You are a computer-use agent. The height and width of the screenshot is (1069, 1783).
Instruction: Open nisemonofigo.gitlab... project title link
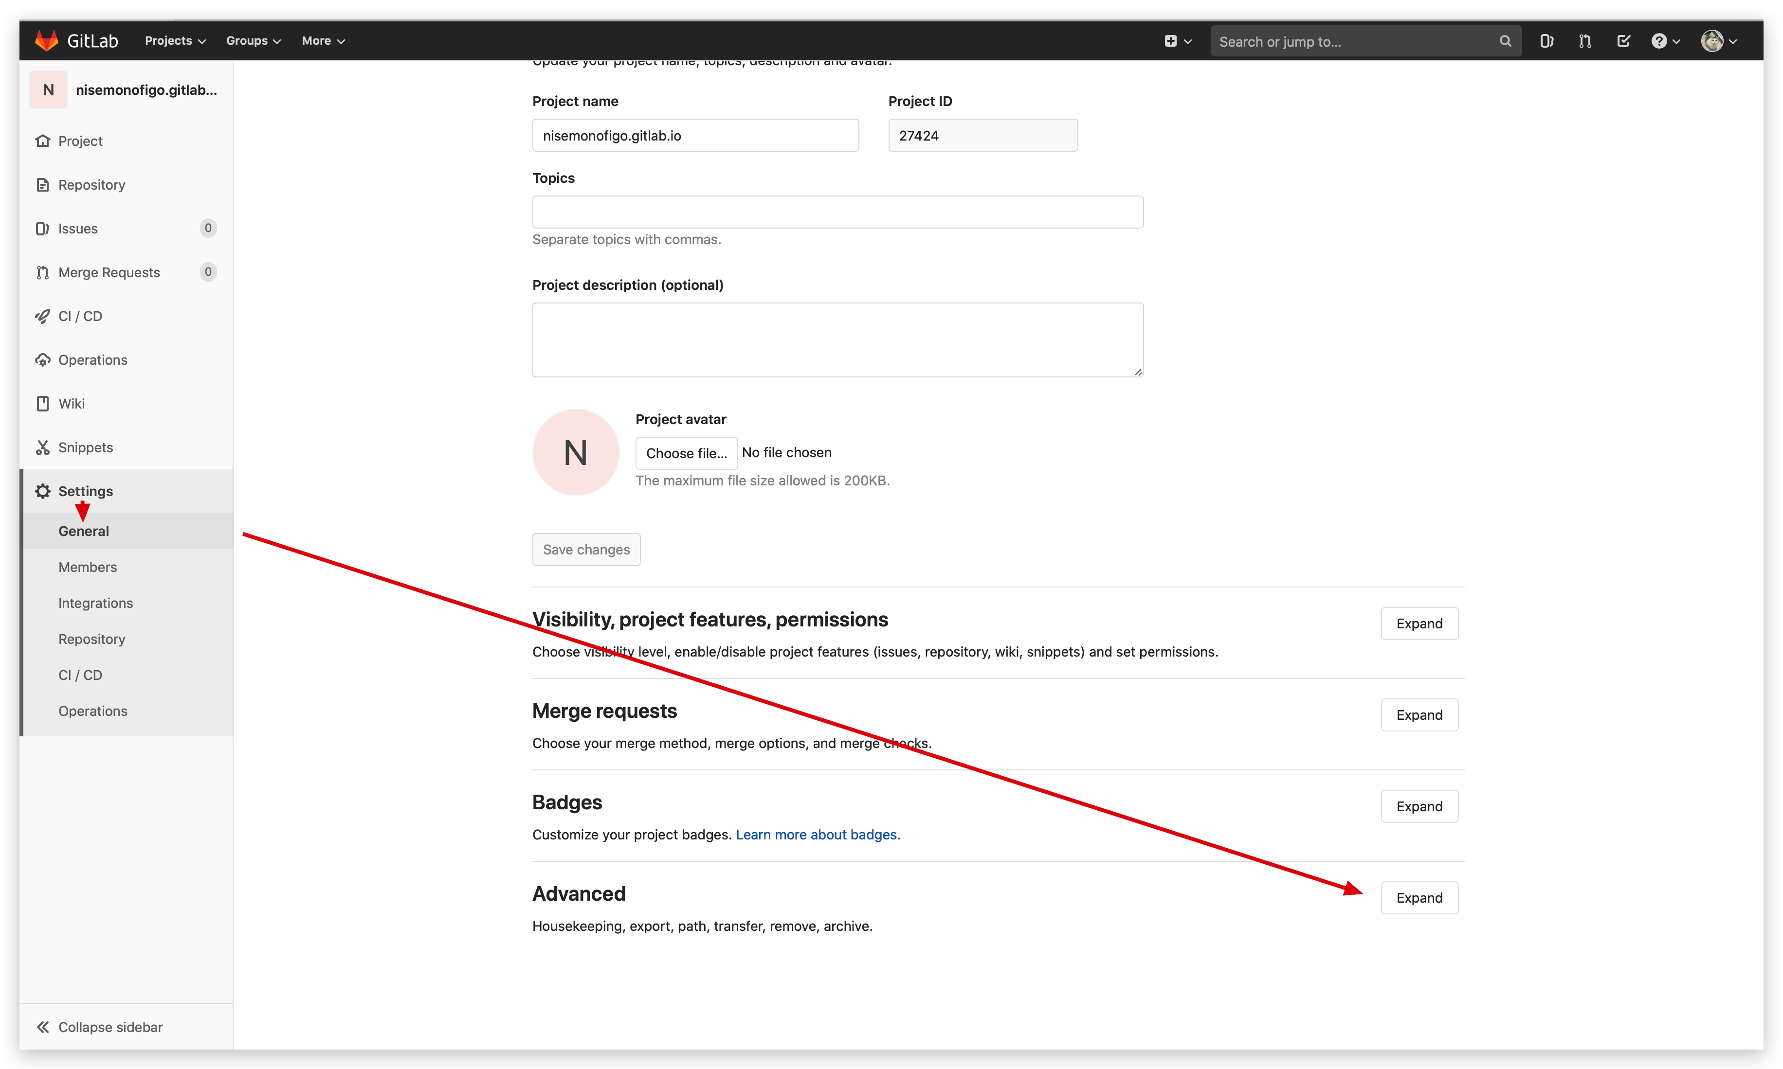[x=146, y=90]
